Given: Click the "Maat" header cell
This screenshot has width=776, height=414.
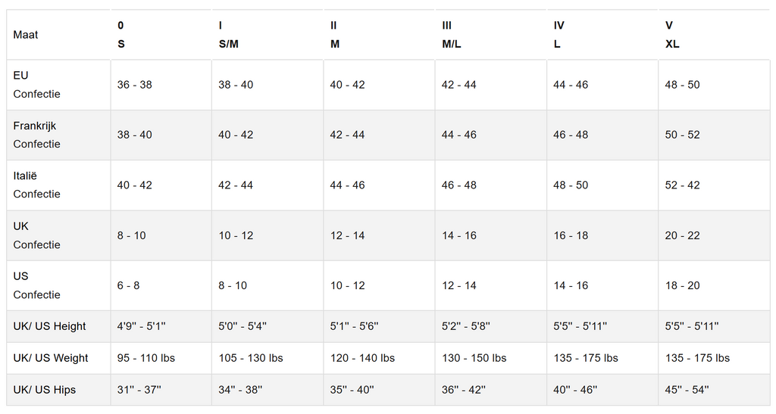Looking at the screenshot, I should point(26,35).
